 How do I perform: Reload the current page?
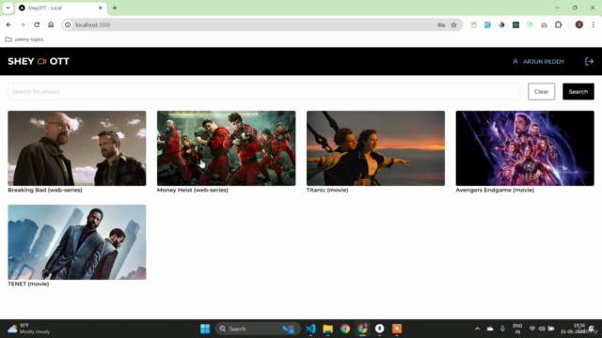[x=37, y=24]
